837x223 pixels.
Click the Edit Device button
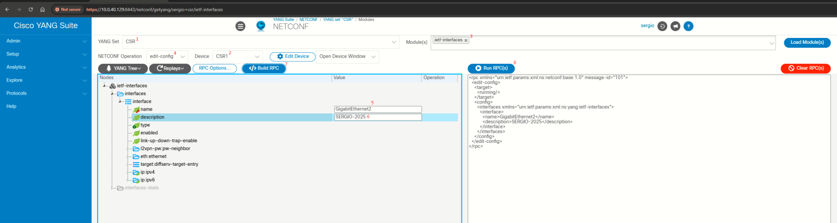point(293,57)
